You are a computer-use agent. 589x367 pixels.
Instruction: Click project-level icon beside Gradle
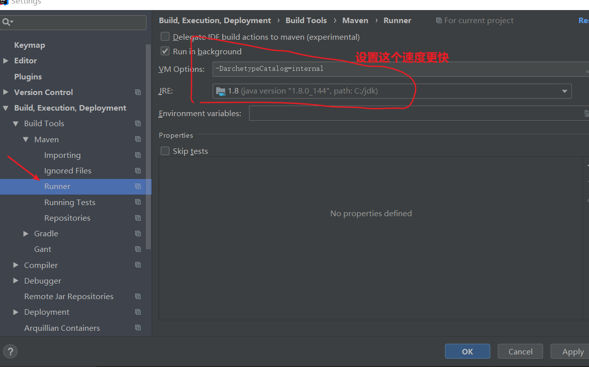(x=138, y=234)
